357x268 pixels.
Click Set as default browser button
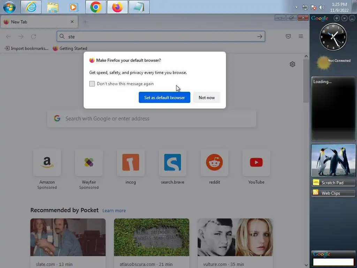pyautogui.click(x=165, y=98)
